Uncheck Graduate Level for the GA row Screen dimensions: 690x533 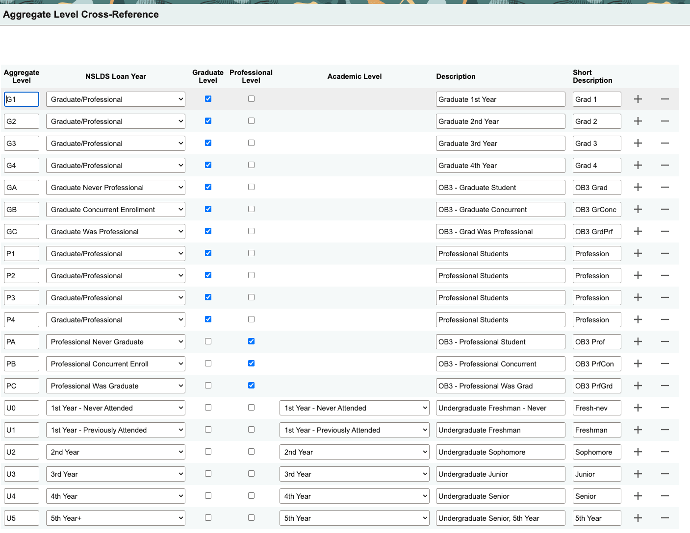click(208, 187)
